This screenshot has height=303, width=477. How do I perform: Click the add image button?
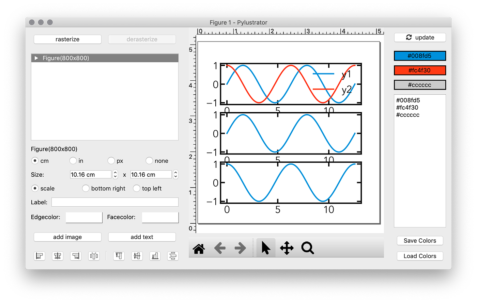click(67, 237)
